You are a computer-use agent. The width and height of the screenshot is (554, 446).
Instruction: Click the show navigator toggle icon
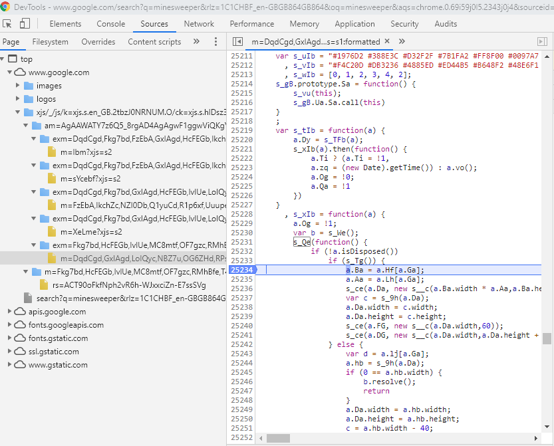click(x=237, y=41)
